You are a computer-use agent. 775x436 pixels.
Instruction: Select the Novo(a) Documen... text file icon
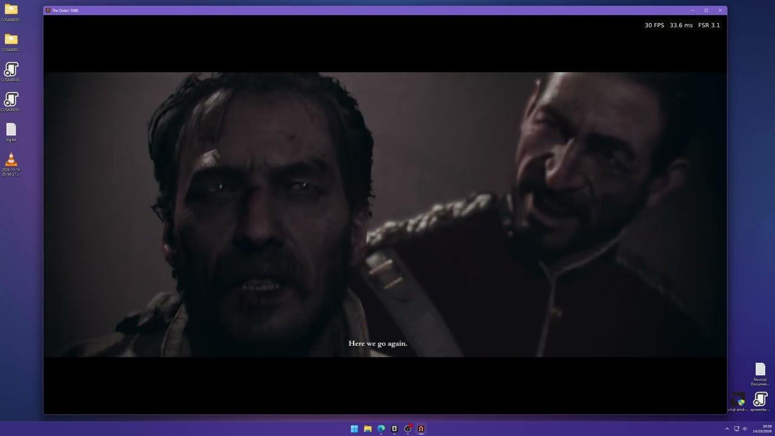pos(760,374)
